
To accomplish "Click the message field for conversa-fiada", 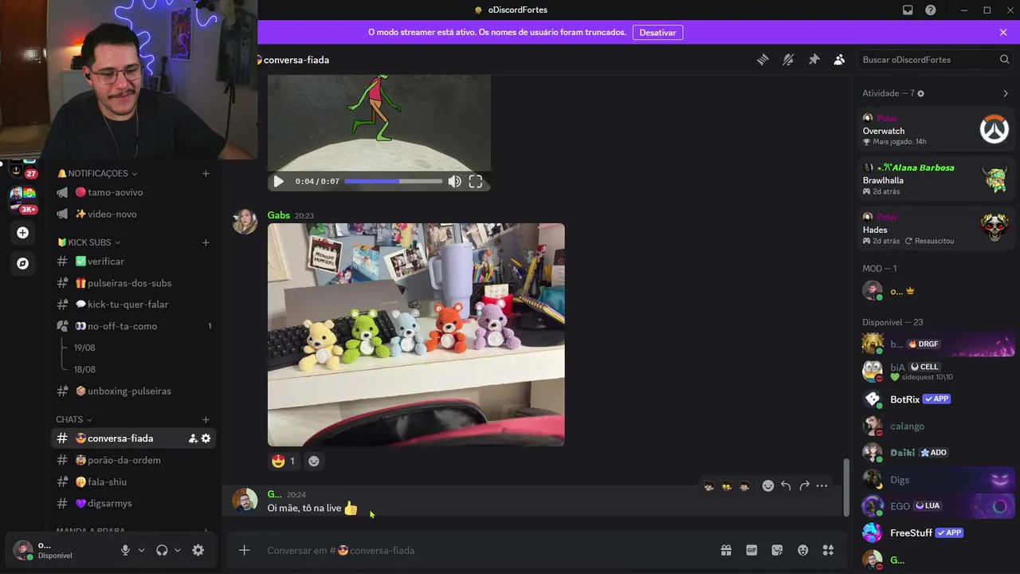I will click(x=486, y=550).
